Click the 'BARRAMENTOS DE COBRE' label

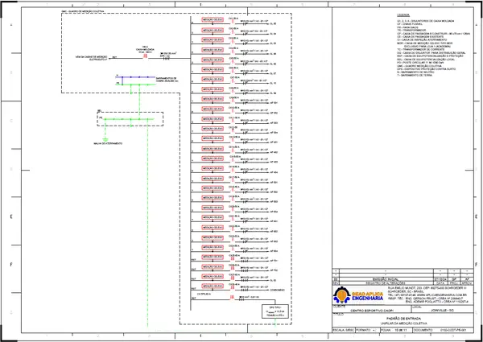pos(167,80)
